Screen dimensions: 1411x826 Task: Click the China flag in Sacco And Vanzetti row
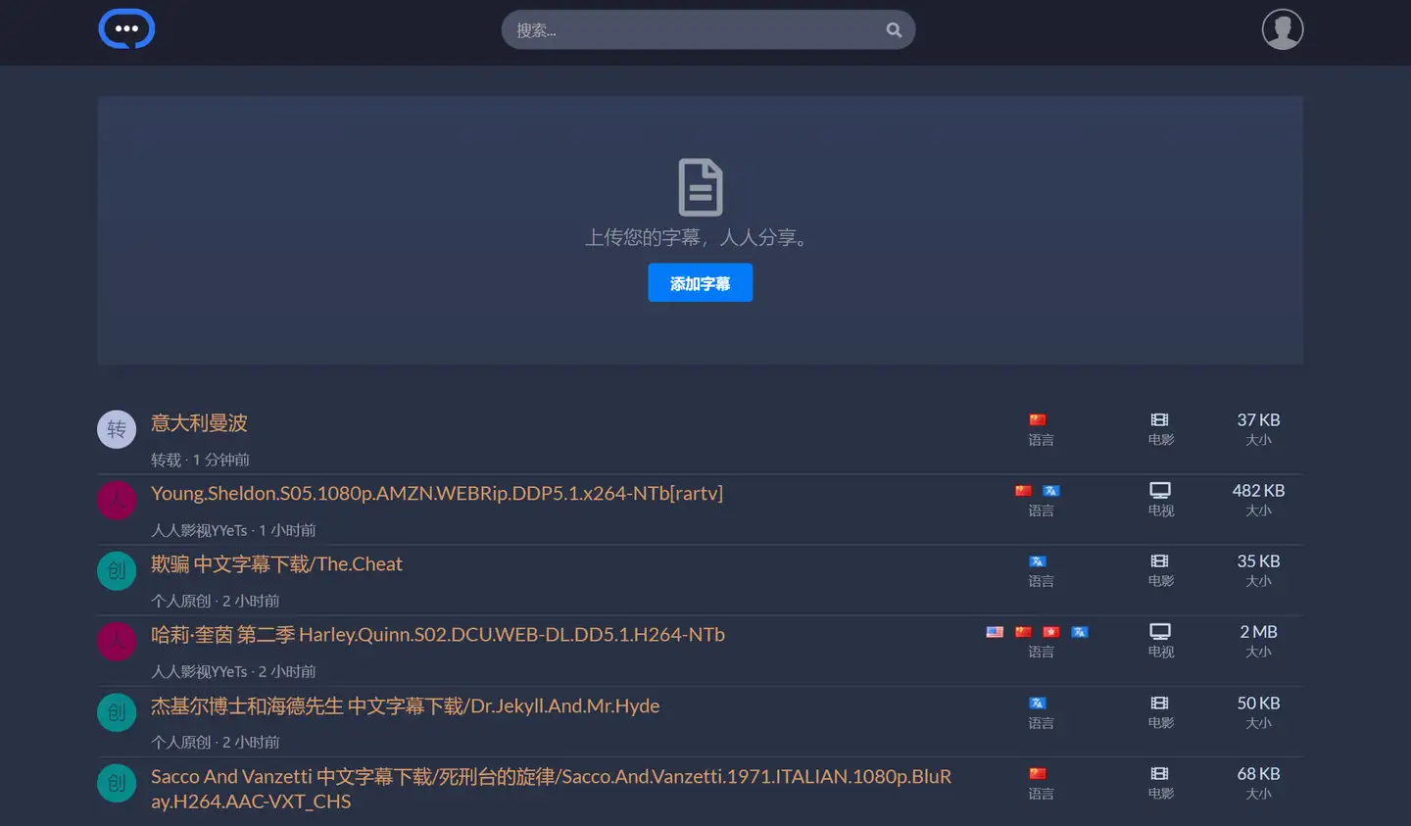tap(1038, 774)
